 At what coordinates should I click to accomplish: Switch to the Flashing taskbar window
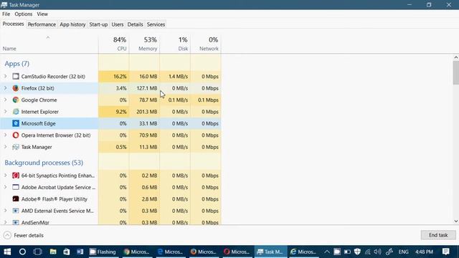click(103, 252)
